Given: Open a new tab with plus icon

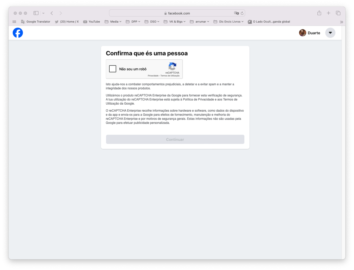Looking at the screenshot, I should [x=328, y=13].
